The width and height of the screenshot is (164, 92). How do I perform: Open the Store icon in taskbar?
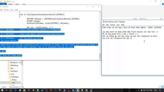click(x=20, y=90)
